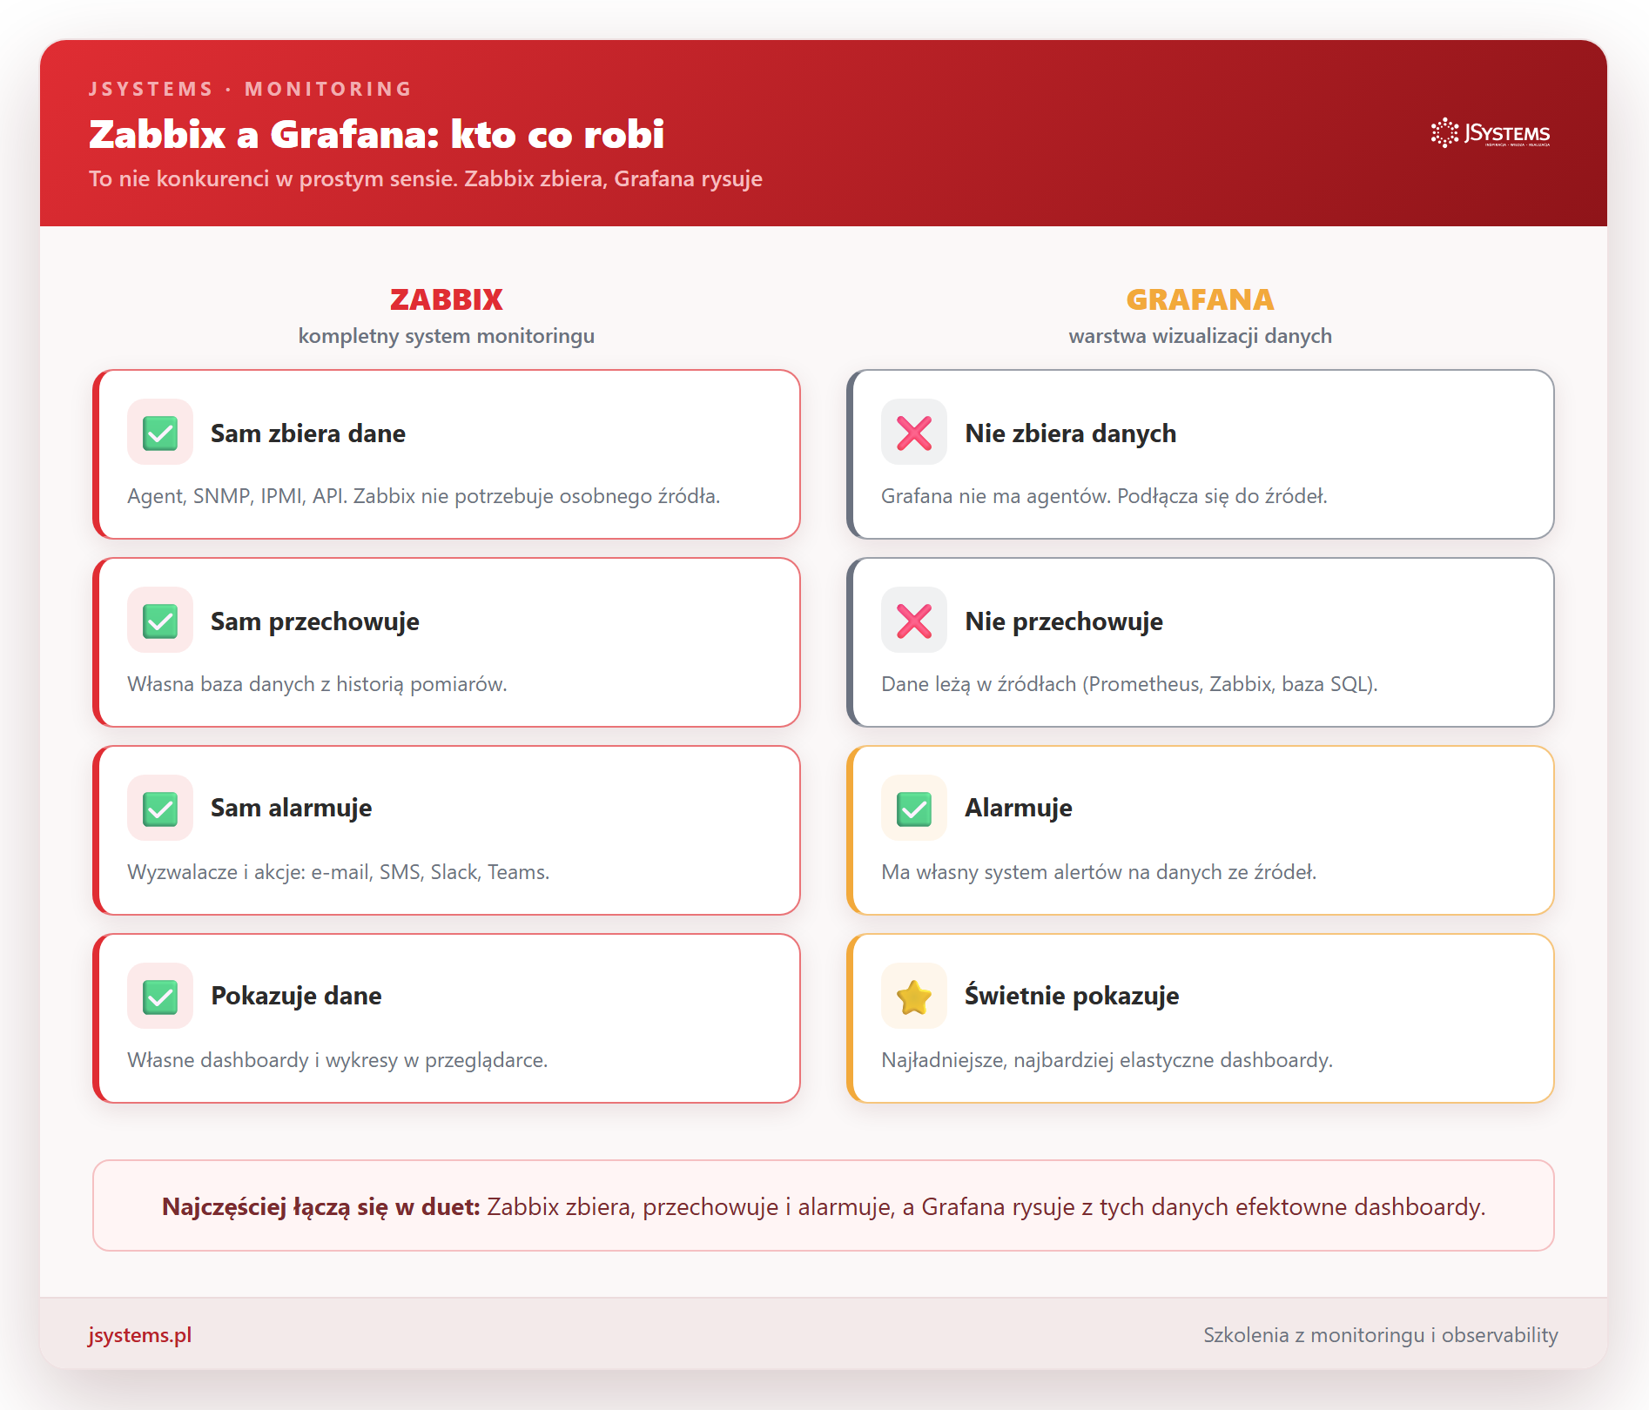1649x1410 pixels.
Task: Click the 'Sam zbiera dane' card title
Action: point(308,433)
